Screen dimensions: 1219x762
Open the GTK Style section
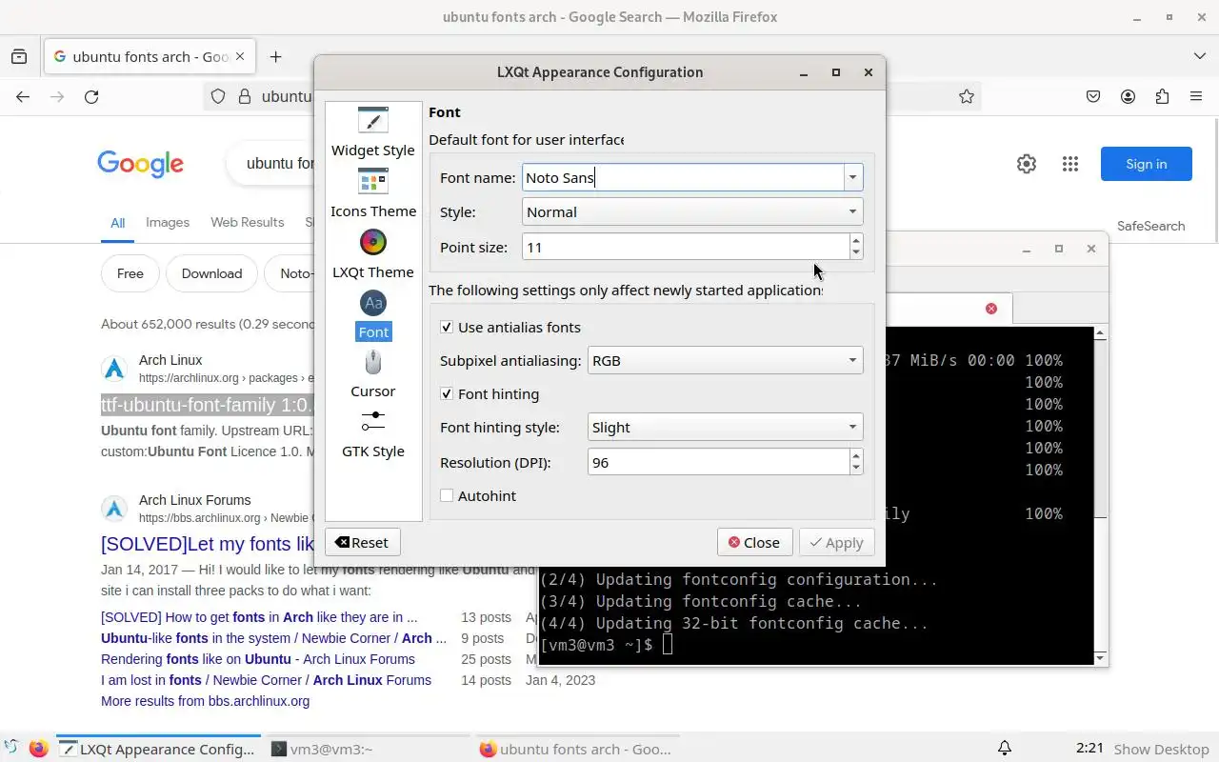point(373,434)
